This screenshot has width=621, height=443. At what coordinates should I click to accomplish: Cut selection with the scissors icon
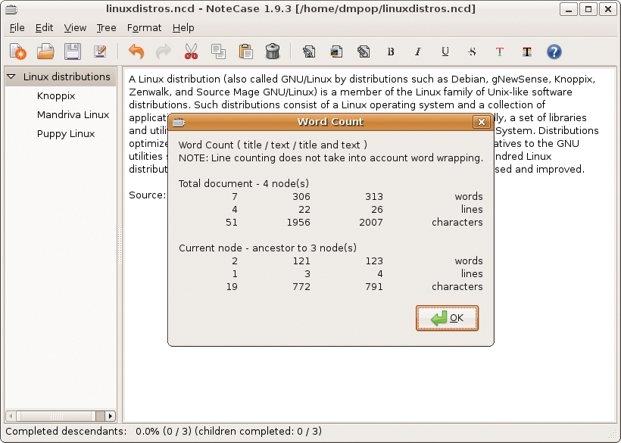191,51
